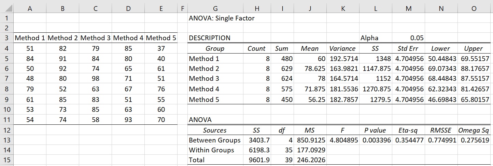Select the 'ANOVA: Single Factor' title cell

coord(222,18)
